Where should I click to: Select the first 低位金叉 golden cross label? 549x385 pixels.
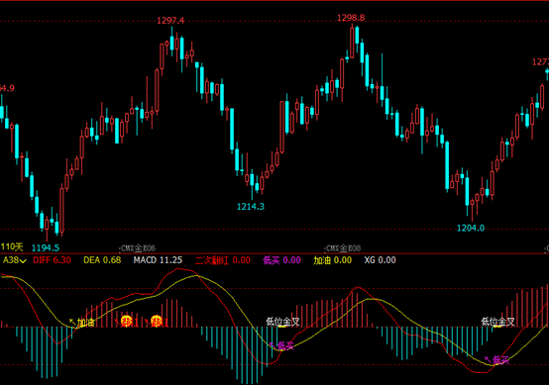282,322
